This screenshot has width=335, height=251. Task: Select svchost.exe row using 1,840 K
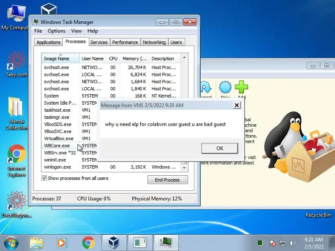pos(111,89)
